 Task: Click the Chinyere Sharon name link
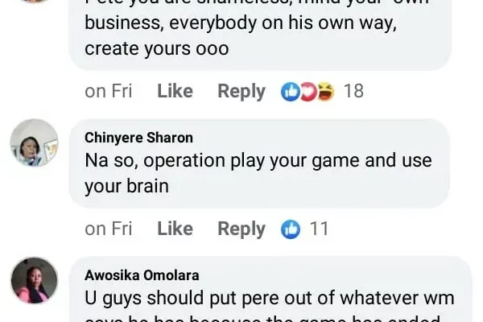(138, 138)
